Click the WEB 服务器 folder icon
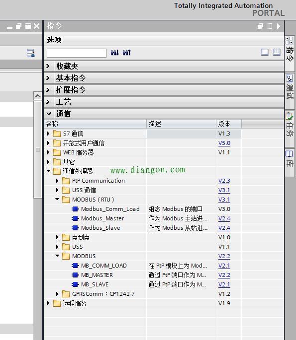 [57, 152]
